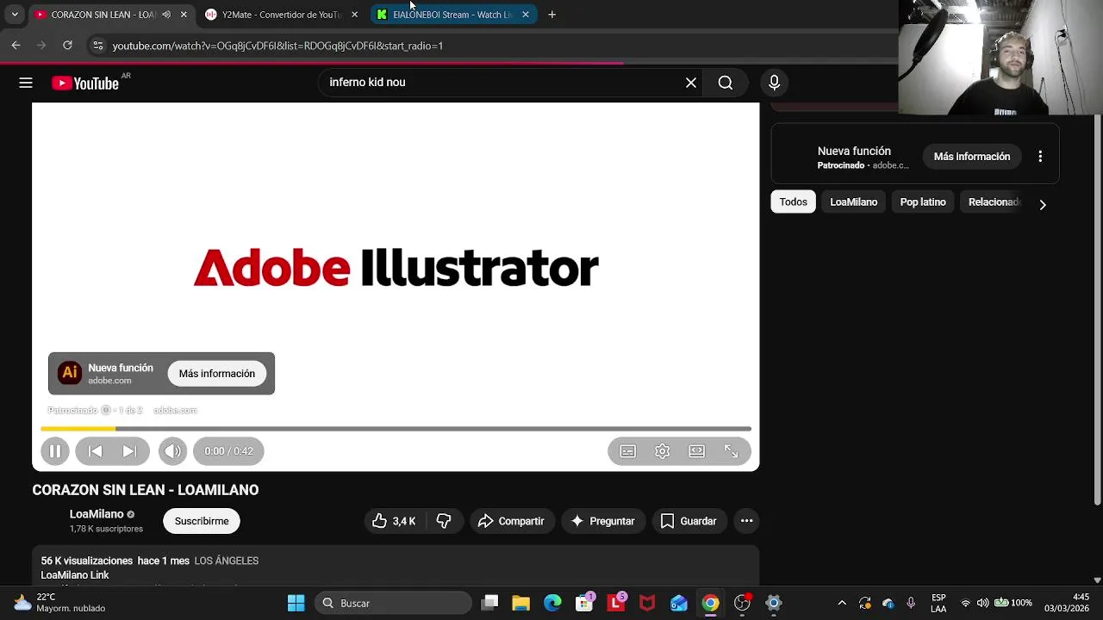Click the taskbar Buscar search box
Screen dimensions: 1103x620
394,603
